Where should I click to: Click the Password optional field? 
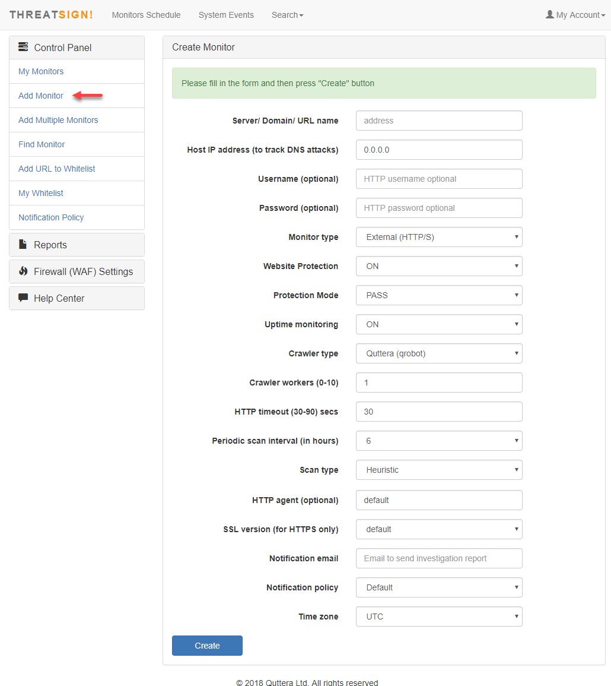pos(439,208)
